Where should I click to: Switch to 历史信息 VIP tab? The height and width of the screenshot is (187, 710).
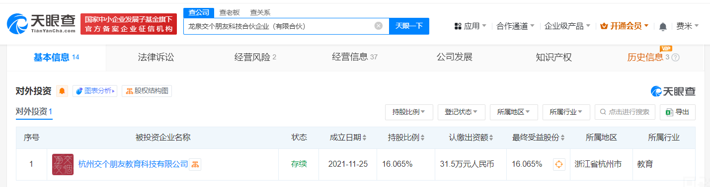[648, 57]
